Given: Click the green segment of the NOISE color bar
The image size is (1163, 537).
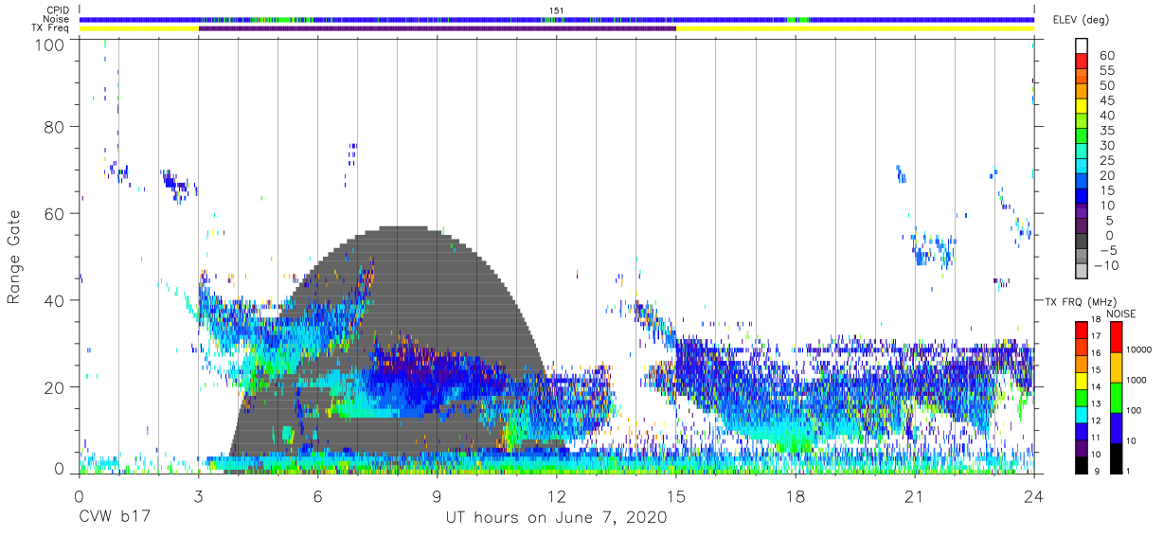Looking at the screenshot, I should point(1115,397).
